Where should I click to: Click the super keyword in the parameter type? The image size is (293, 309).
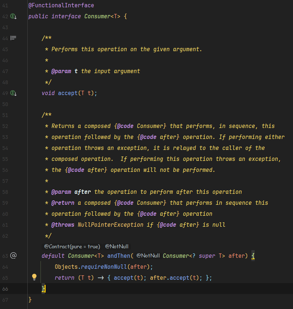click(x=207, y=256)
